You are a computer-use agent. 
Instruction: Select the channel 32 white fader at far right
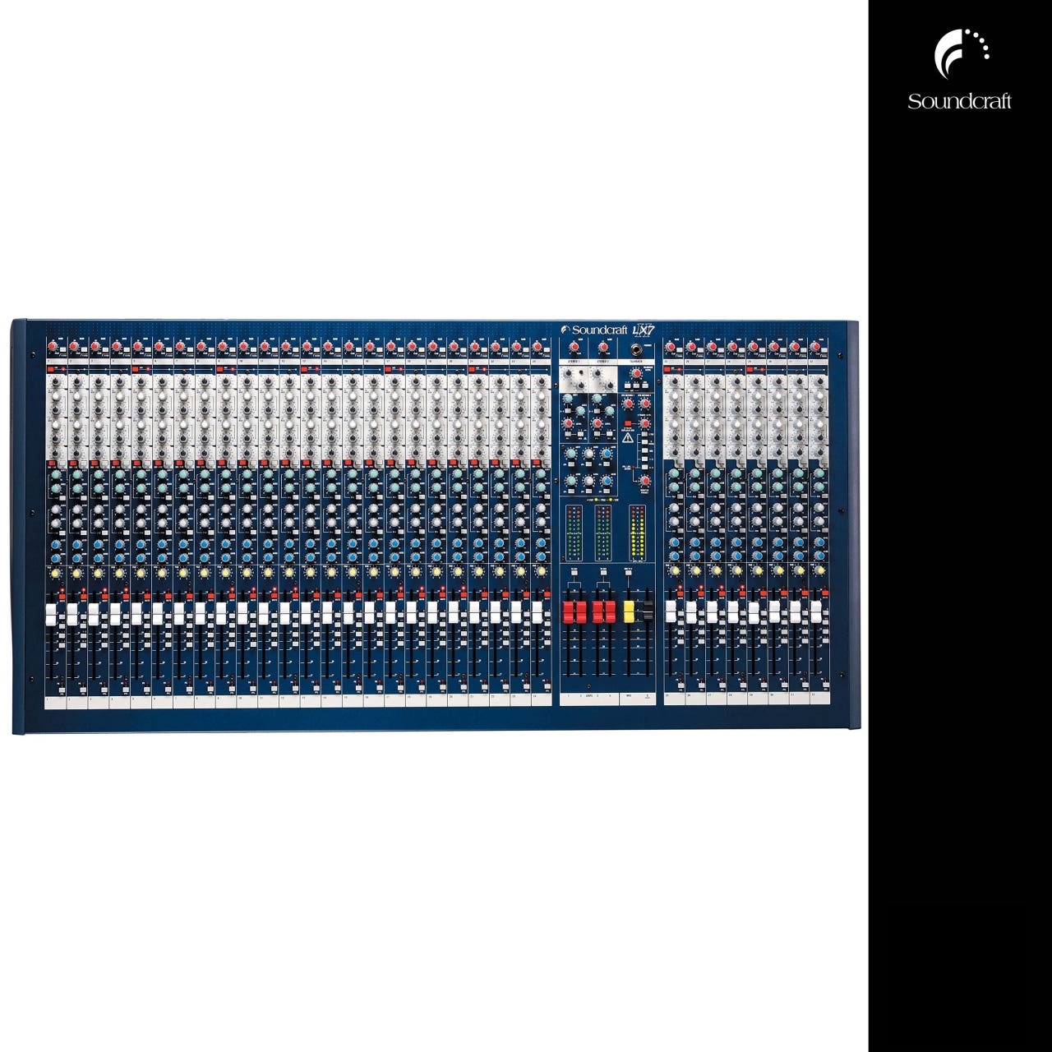(x=816, y=611)
